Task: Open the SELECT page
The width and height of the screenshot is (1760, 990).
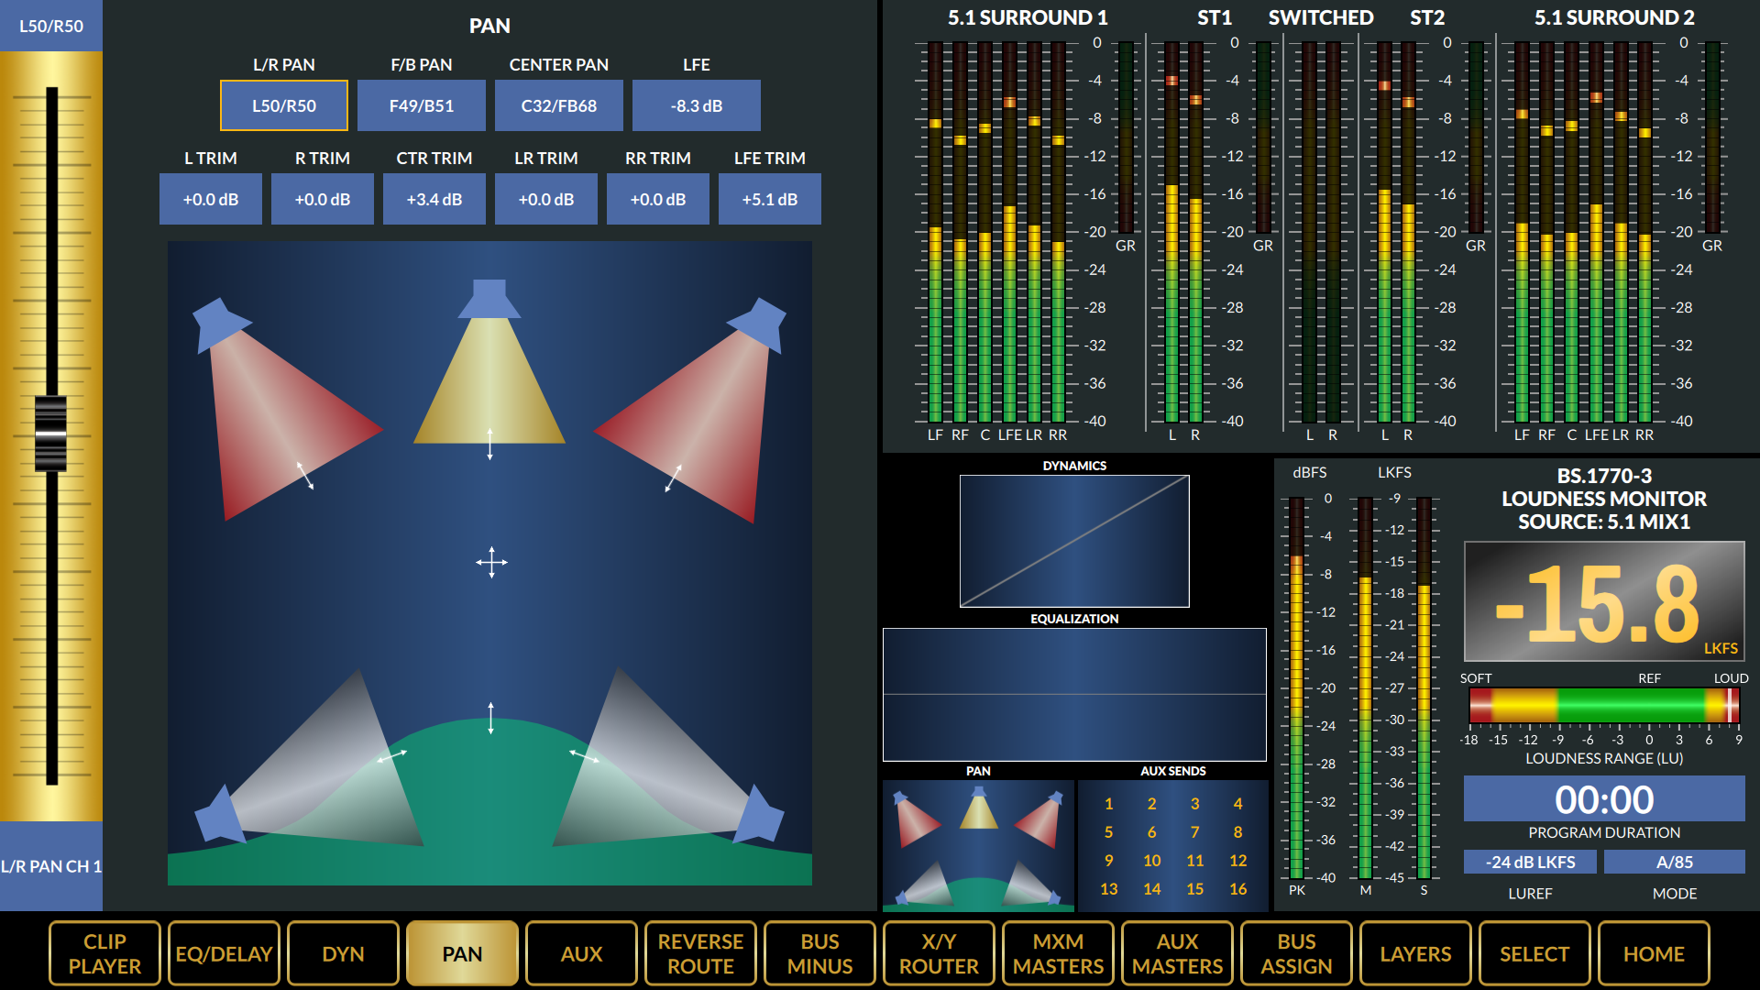Action: tap(1534, 953)
